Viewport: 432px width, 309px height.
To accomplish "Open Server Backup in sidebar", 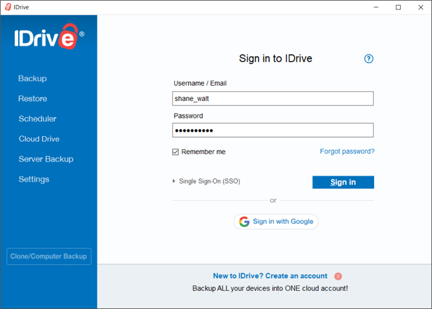I will tap(46, 159).
